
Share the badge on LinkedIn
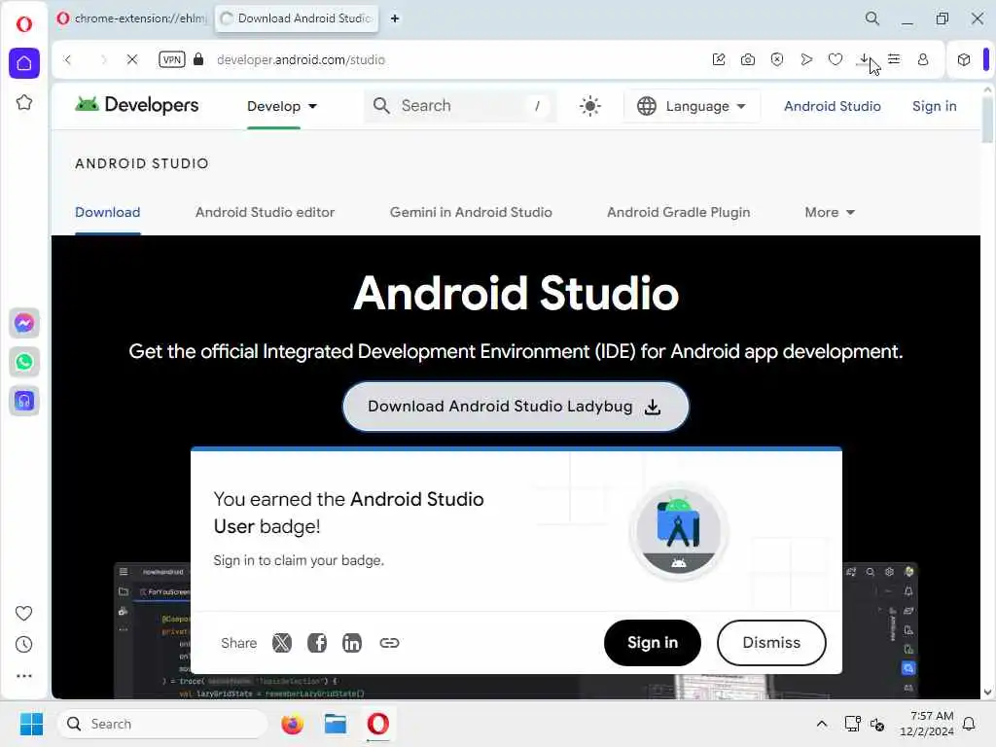click(x=352, y=643)
